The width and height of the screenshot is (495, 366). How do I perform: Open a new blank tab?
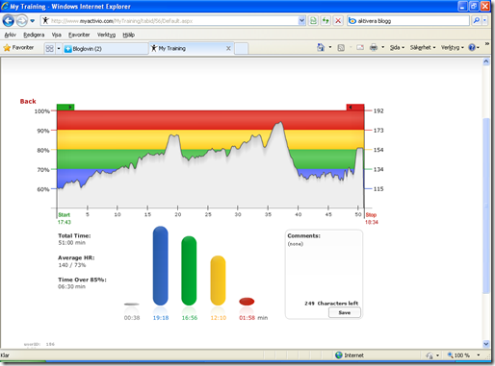[x=241, y=49]
